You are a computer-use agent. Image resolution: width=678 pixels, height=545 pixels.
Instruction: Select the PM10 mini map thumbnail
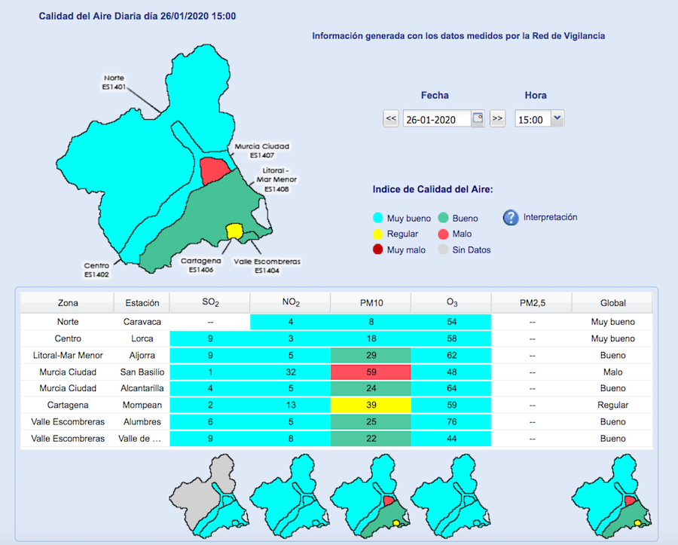pos(369,496)
